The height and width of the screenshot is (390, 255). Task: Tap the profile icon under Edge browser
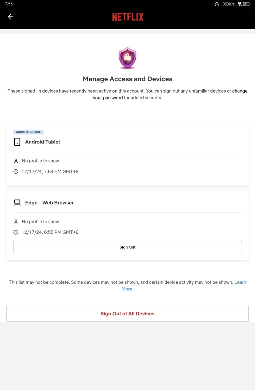16,222
